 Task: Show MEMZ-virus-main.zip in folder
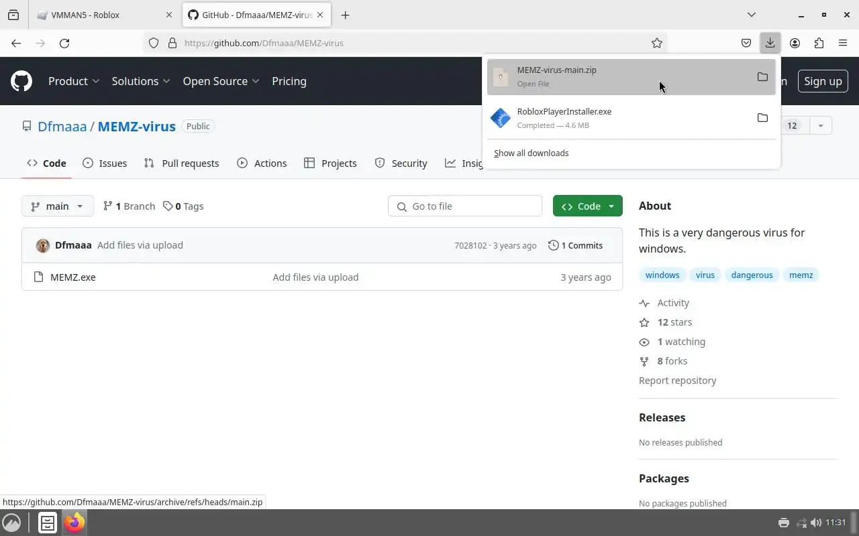[x=762, y=76]
